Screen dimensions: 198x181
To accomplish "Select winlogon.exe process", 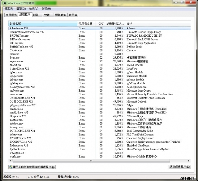I will [x=100, y=153].
